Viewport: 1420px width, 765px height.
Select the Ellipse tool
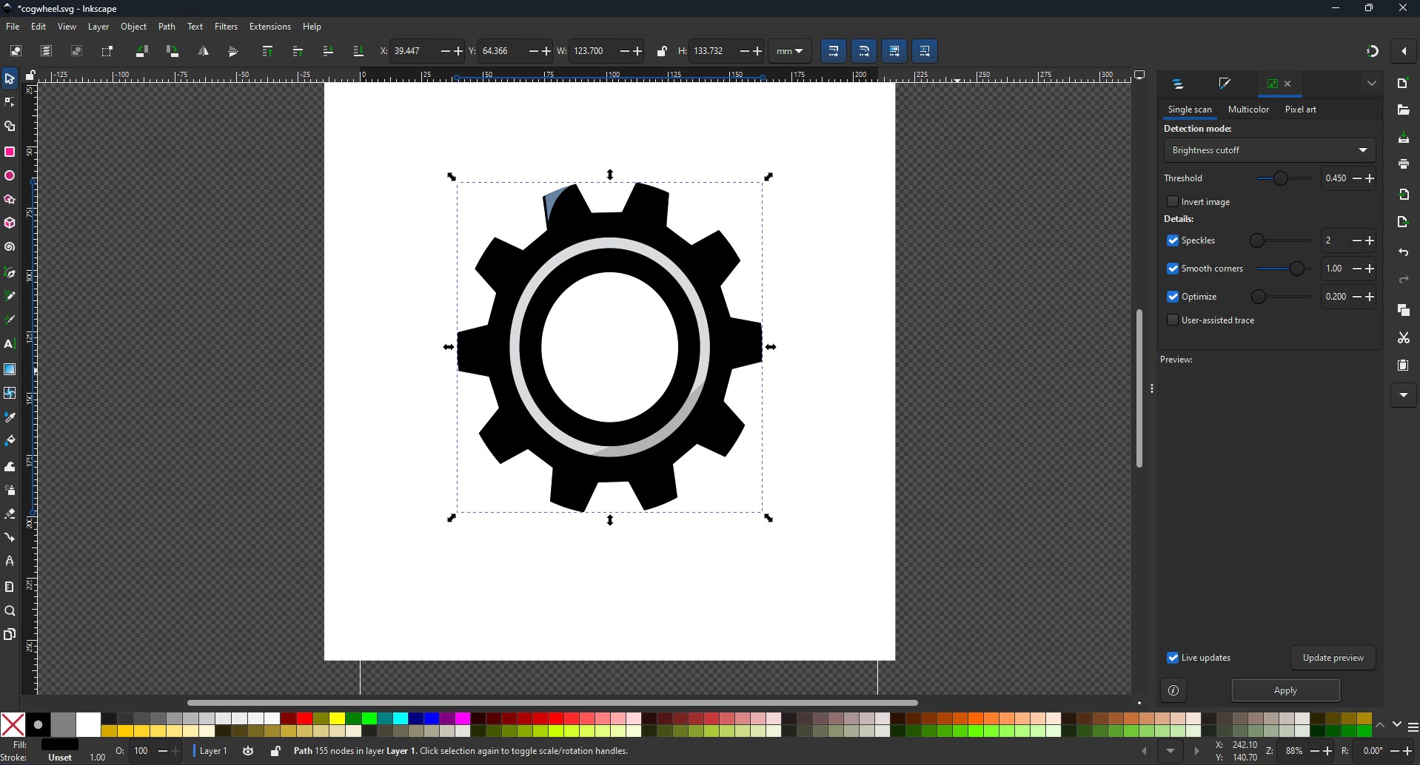[x=10, y=176]
